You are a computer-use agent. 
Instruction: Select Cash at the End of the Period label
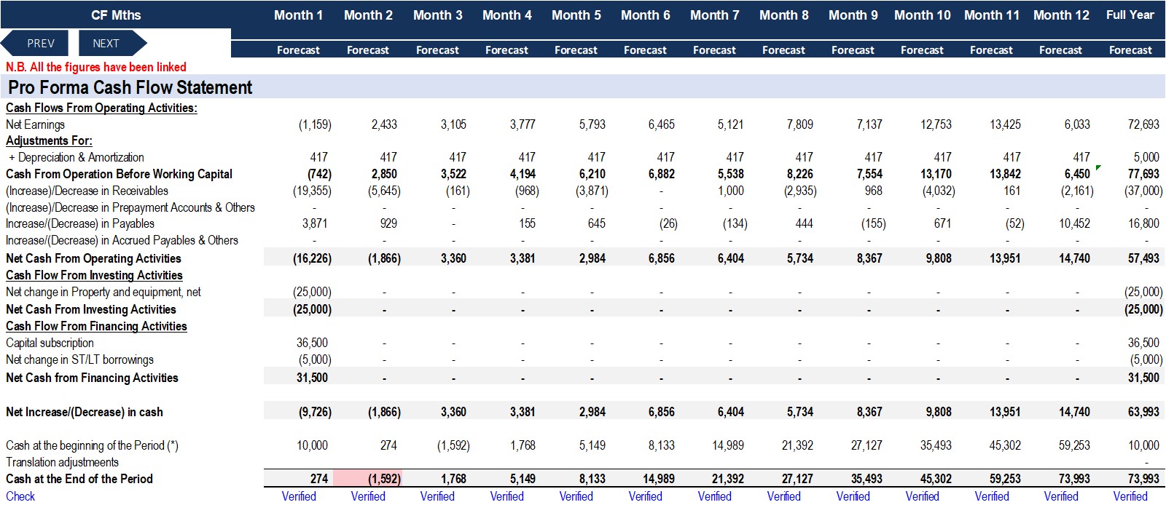pyautogui.click(x=79, y=479)
